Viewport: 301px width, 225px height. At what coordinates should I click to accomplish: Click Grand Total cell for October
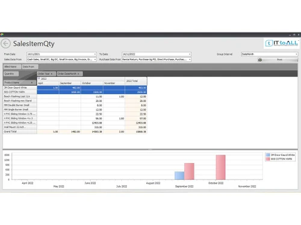pos(92,132)
